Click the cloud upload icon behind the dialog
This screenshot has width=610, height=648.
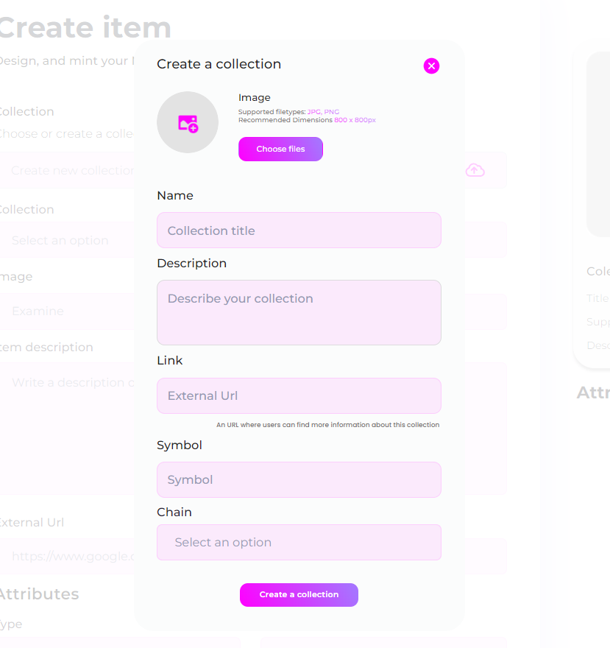[475, 170]
